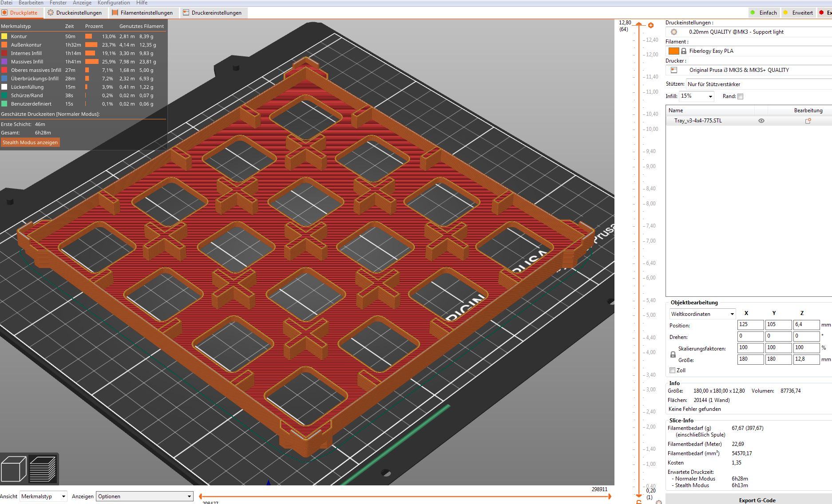Open the Fenster menu
The height and width of the screenshot is (504, 832).
click(58, 3)
